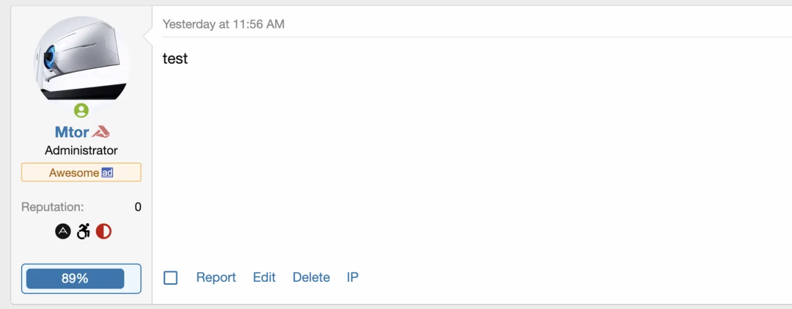Click the wheelchair accessibility badge icon
The image size is (792, 309).
[84, 232]
